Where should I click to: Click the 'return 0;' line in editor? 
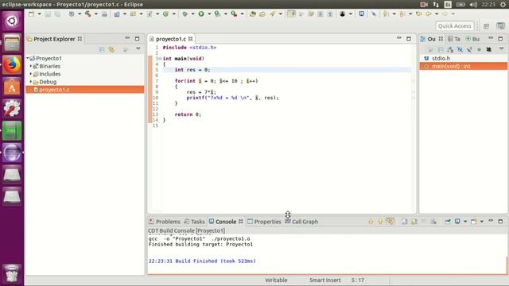[188, 114]
